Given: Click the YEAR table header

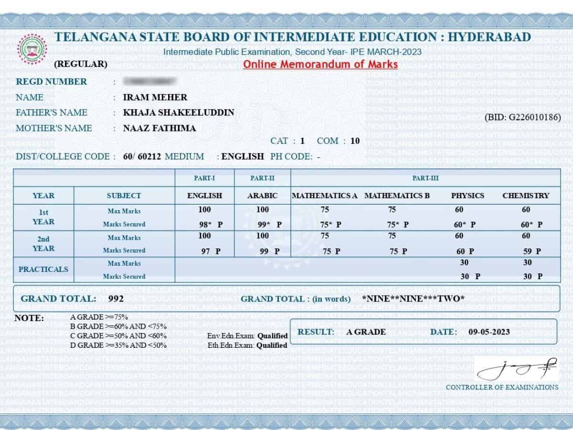Looking at the screenshot, I should pyautogui.click(x=43, y=195).
